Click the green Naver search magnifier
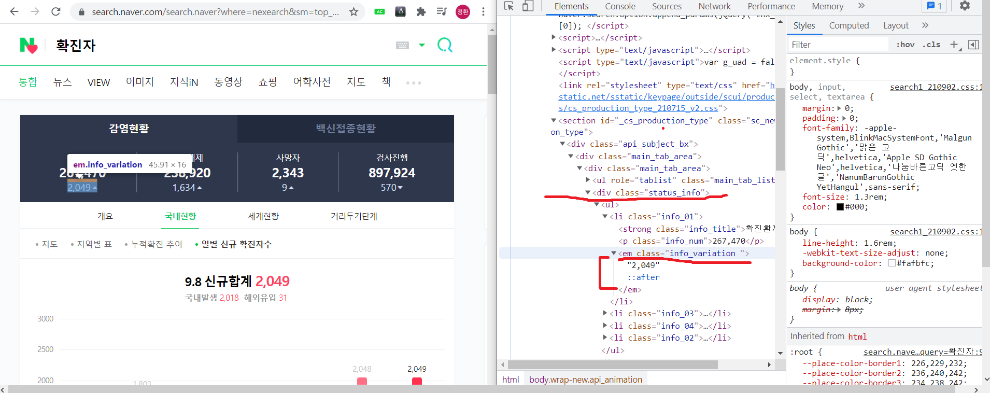This screenshot has width=990, height=393. coord(445,45)
